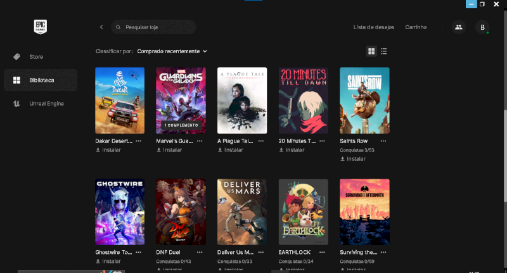Open options menu for Saints Row

click(383, 141)
